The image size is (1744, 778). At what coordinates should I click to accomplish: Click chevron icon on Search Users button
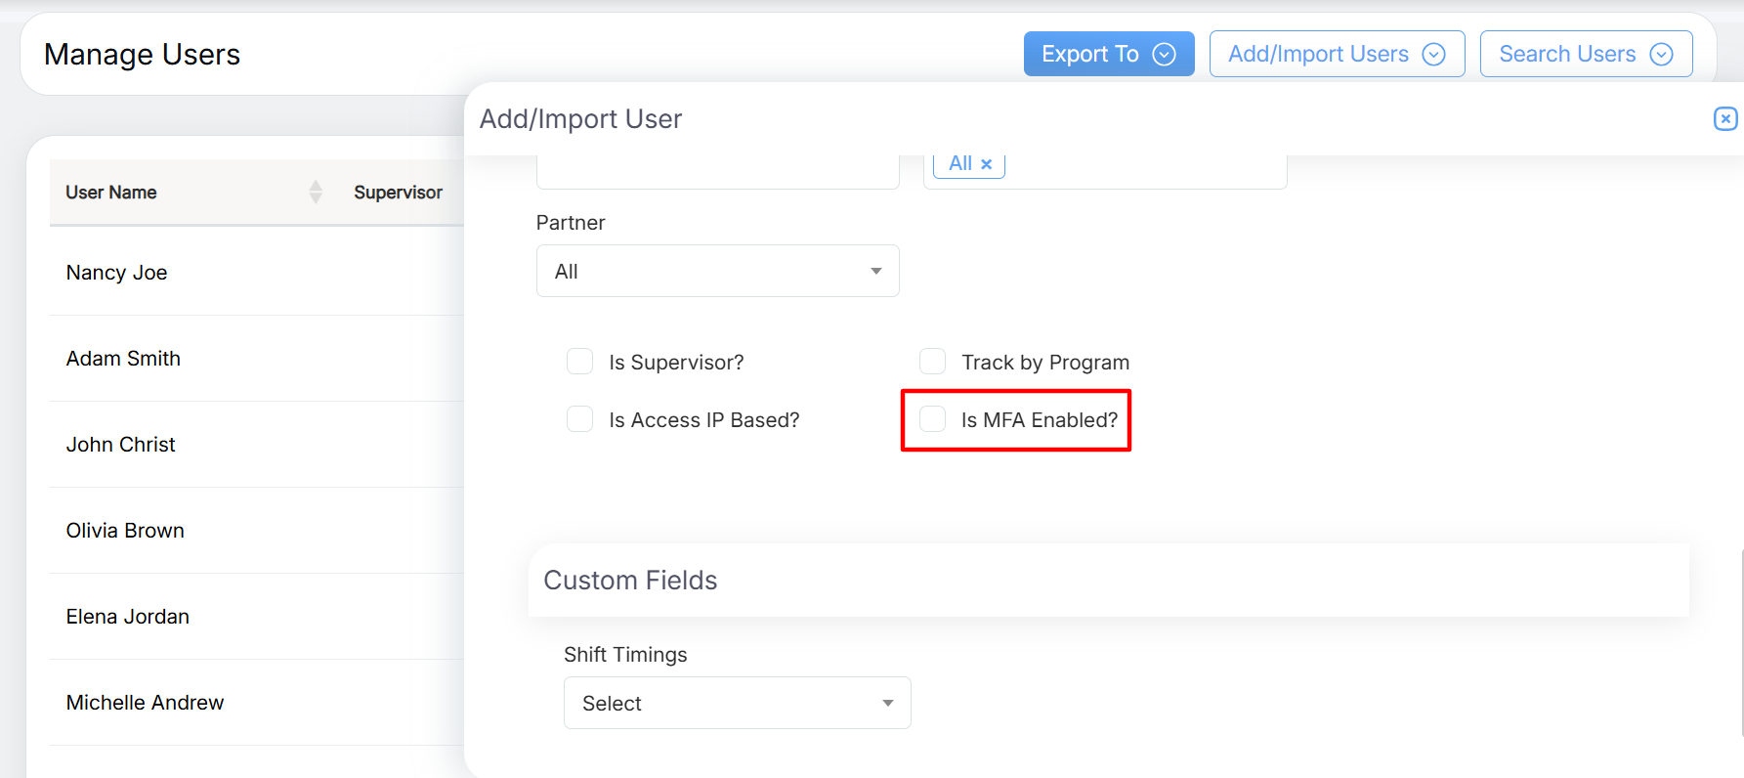point(1661,54)
